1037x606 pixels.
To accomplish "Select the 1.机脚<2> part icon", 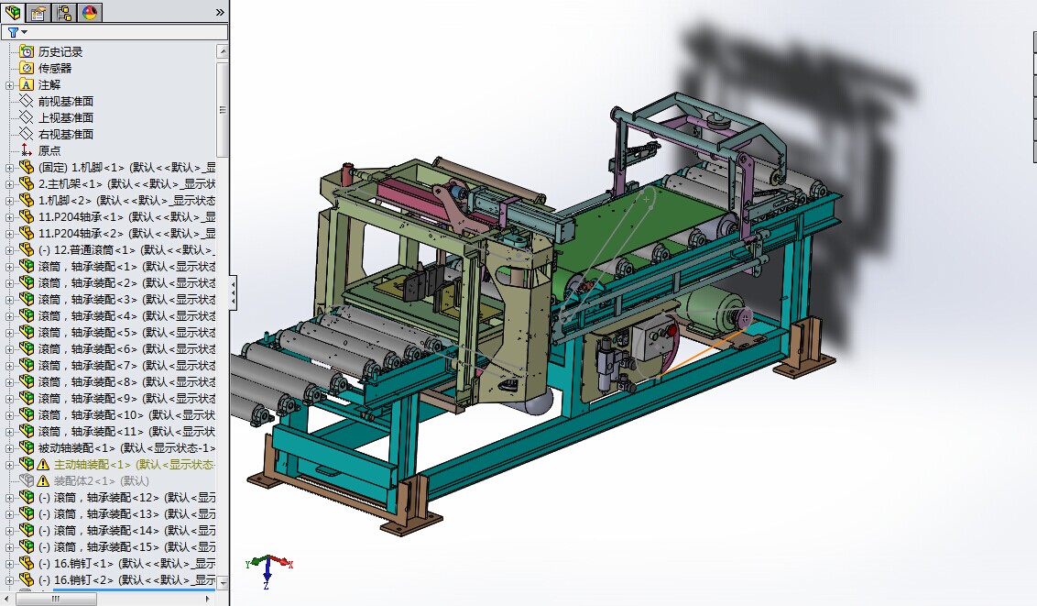I will (x=27, y=200).
